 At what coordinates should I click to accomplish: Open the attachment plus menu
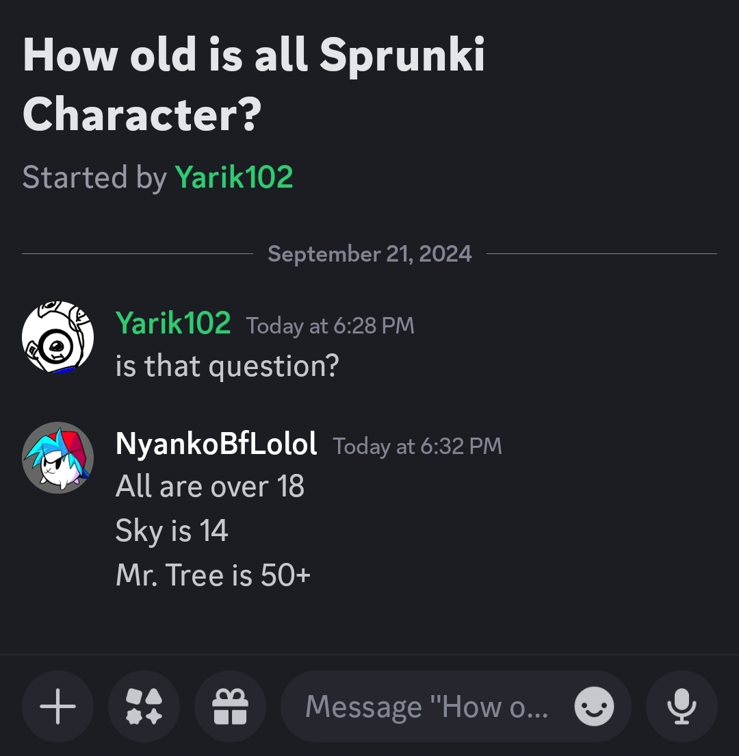click(57, 706)
